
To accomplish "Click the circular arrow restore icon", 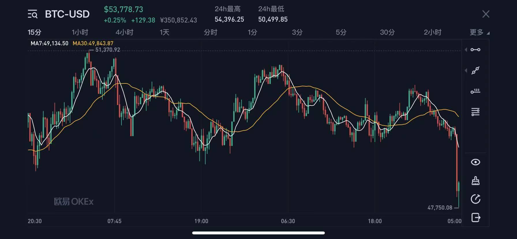I will coord(475,199).
